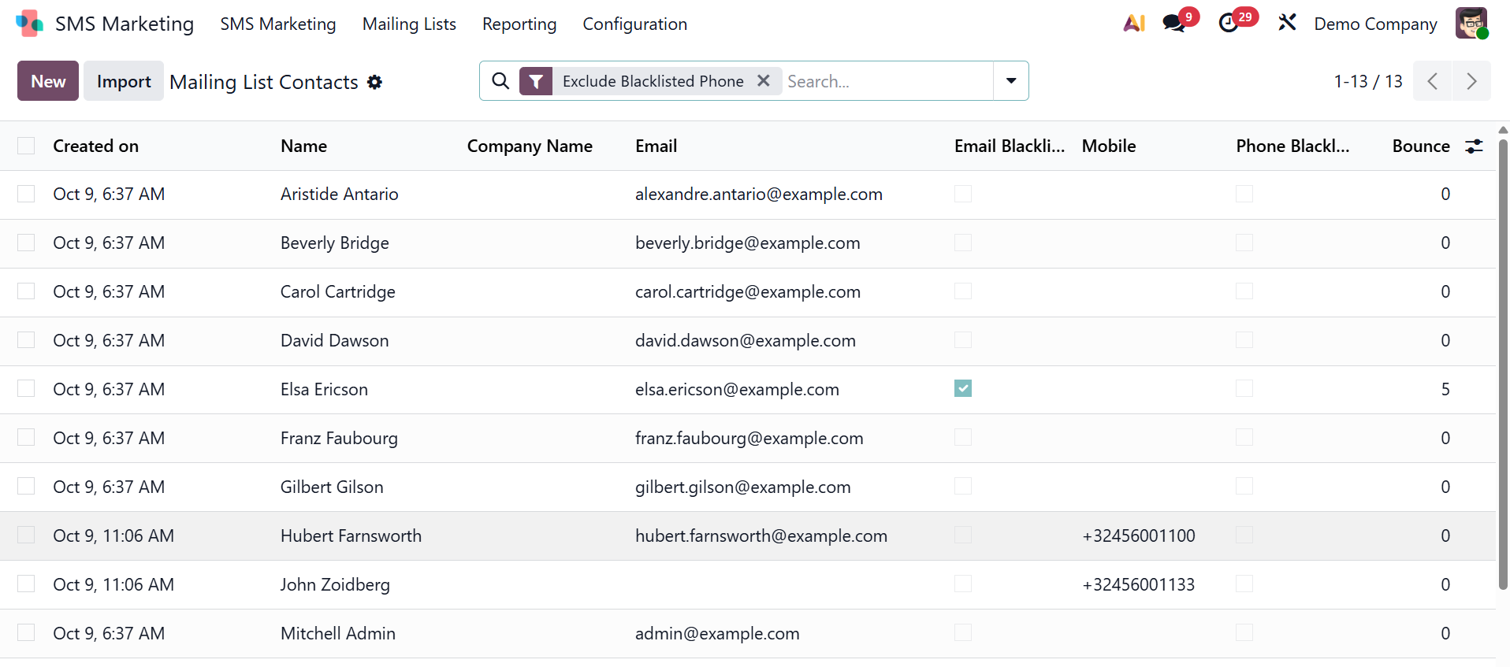Click the developer tools wrench icon
Viewport: 1510px width, 667px height.
[1287, 23]
